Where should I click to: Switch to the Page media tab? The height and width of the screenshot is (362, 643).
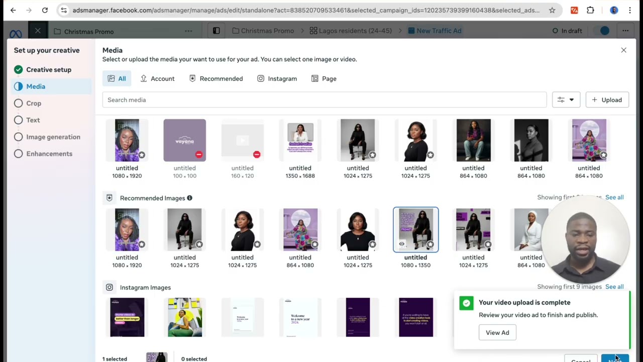(324, 78)
